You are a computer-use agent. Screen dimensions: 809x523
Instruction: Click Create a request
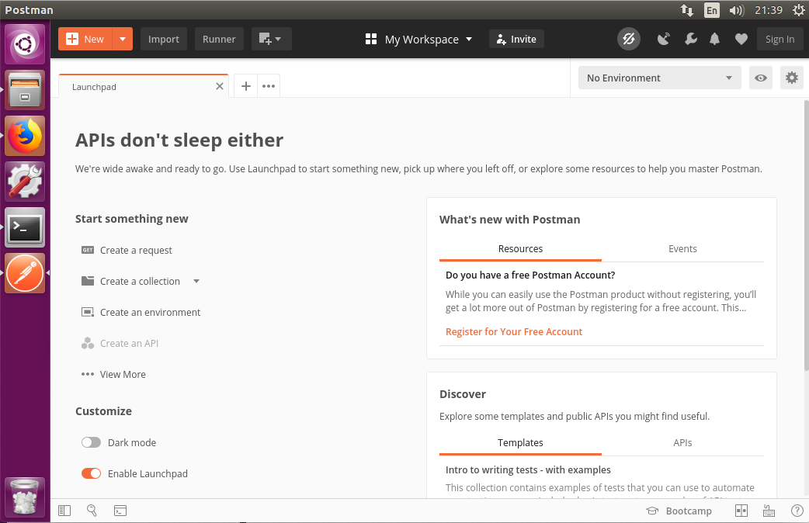pos(127,250)
